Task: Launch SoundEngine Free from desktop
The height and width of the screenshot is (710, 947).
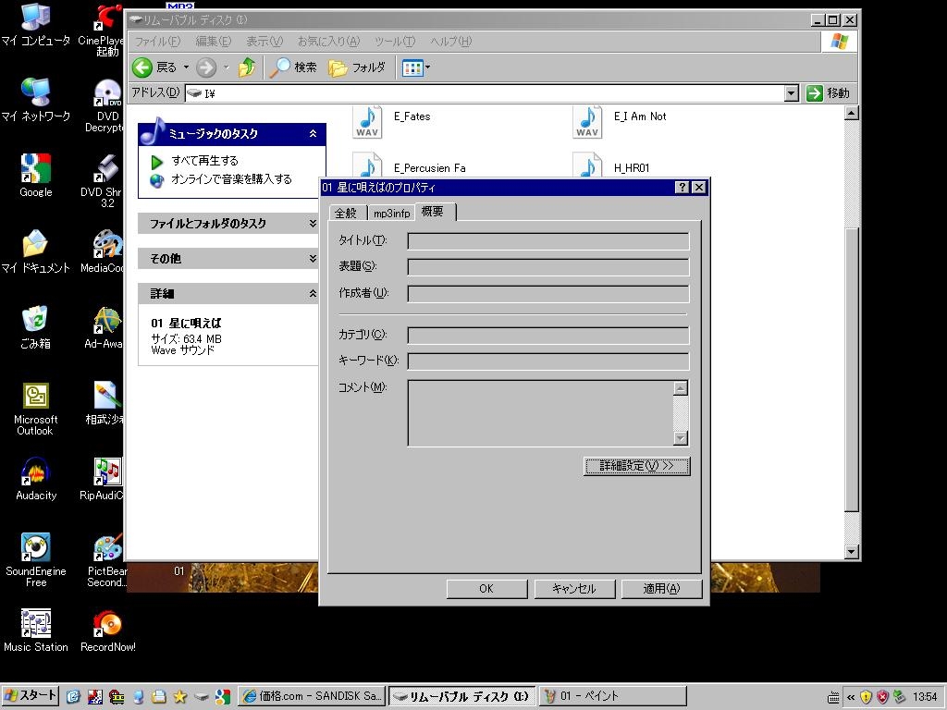Action: 36,560
